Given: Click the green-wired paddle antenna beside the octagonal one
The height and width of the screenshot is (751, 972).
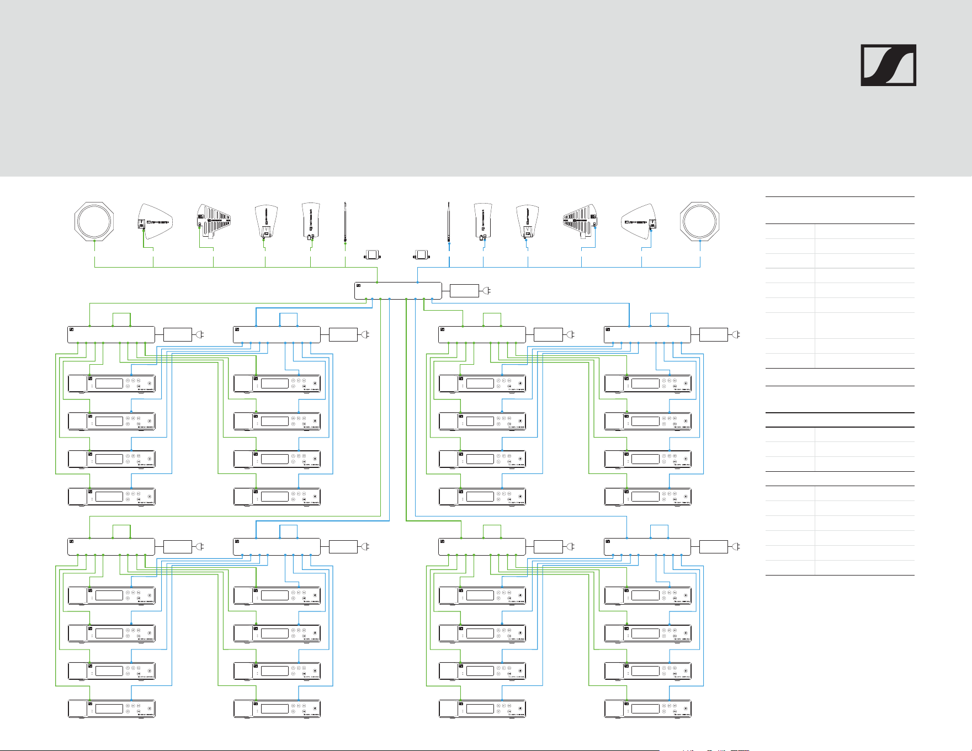Looking at the screenshot, I should (154, 221).
